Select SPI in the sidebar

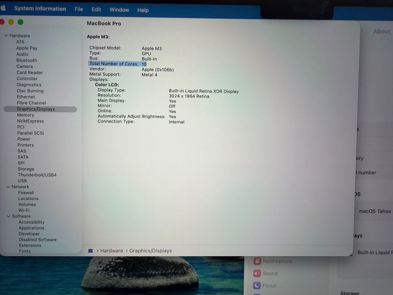pos(21,163)
